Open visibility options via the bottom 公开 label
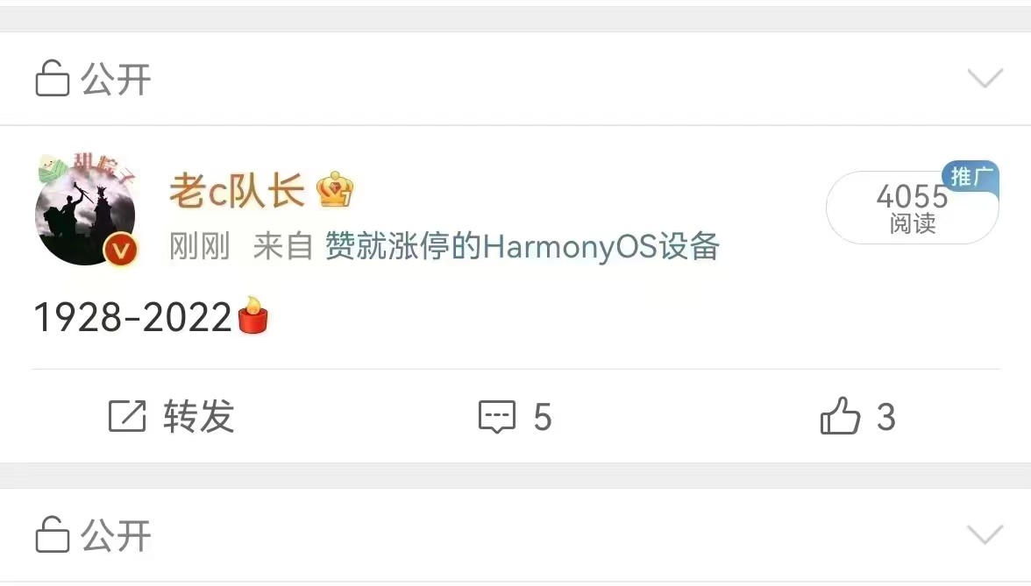 click(116, 535)
